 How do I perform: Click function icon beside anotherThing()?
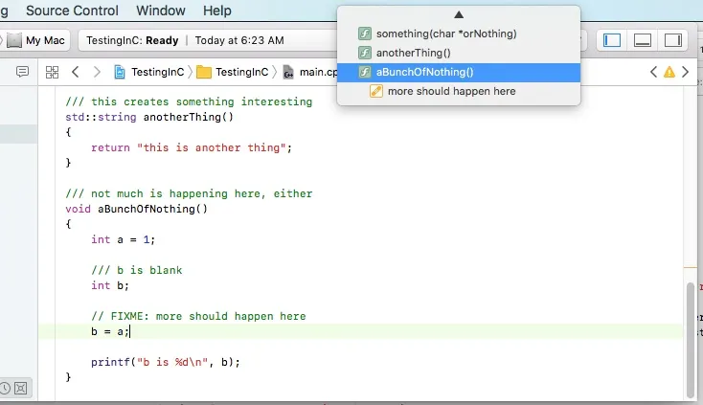point(365,53)
